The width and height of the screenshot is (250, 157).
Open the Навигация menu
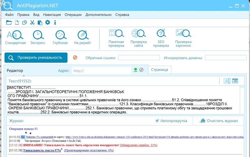[x=52, y=15]
